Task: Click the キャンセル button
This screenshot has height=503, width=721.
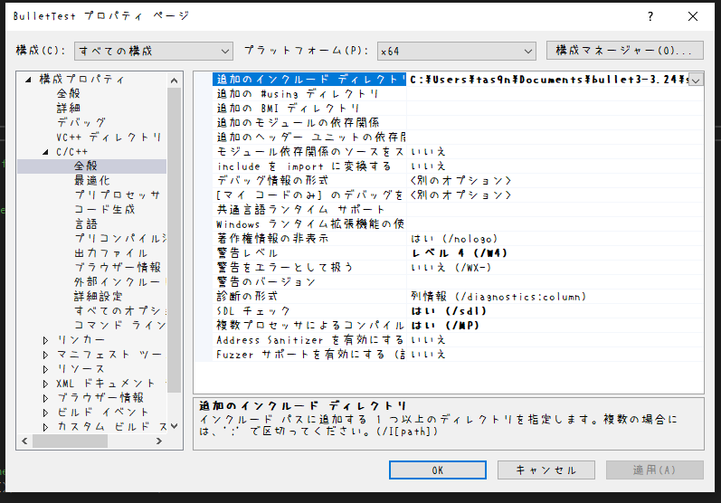Action: pyautogui.click(x=546, y=470)
